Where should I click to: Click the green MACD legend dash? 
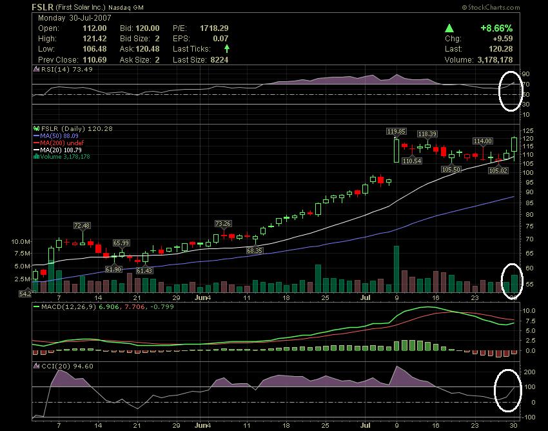pos(36,307)
